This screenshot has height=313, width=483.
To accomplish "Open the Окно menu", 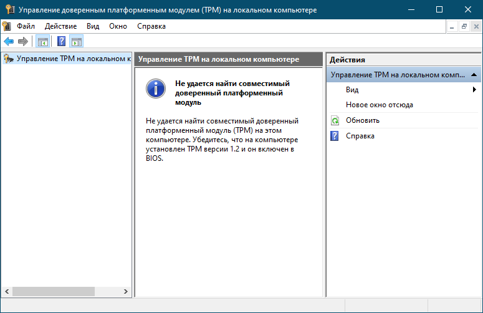I will tap(118, 26).
